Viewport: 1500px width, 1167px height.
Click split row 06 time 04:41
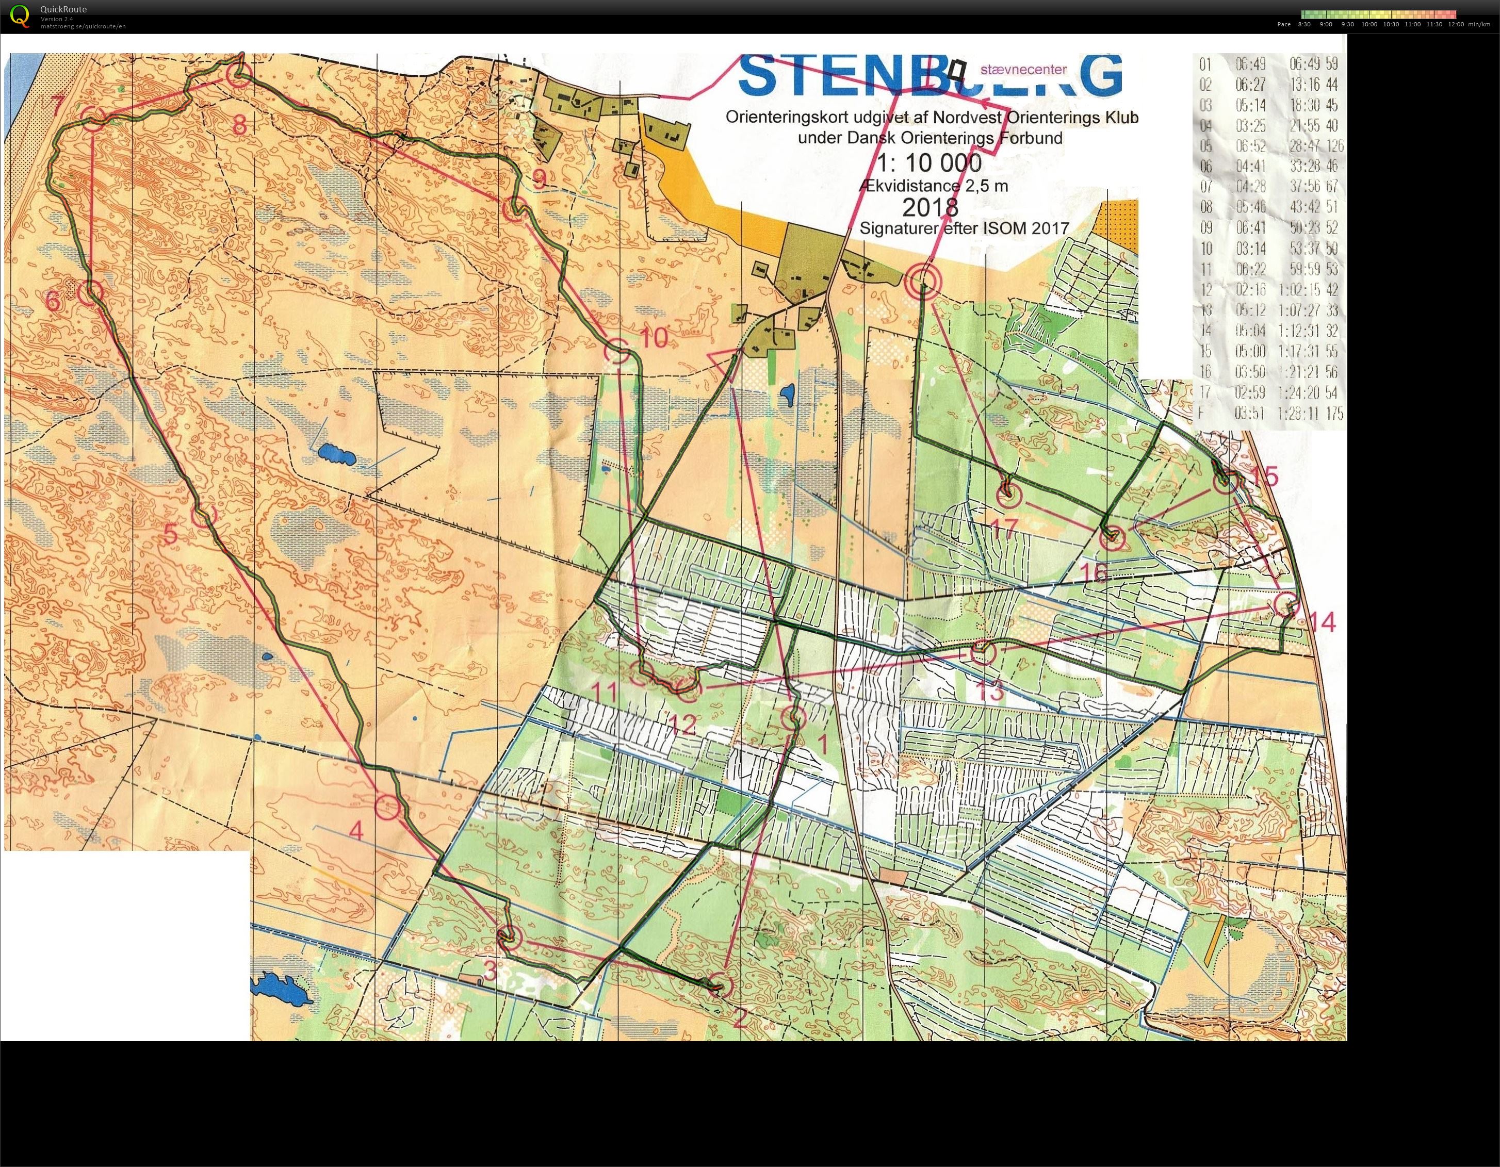(1250, 166)
